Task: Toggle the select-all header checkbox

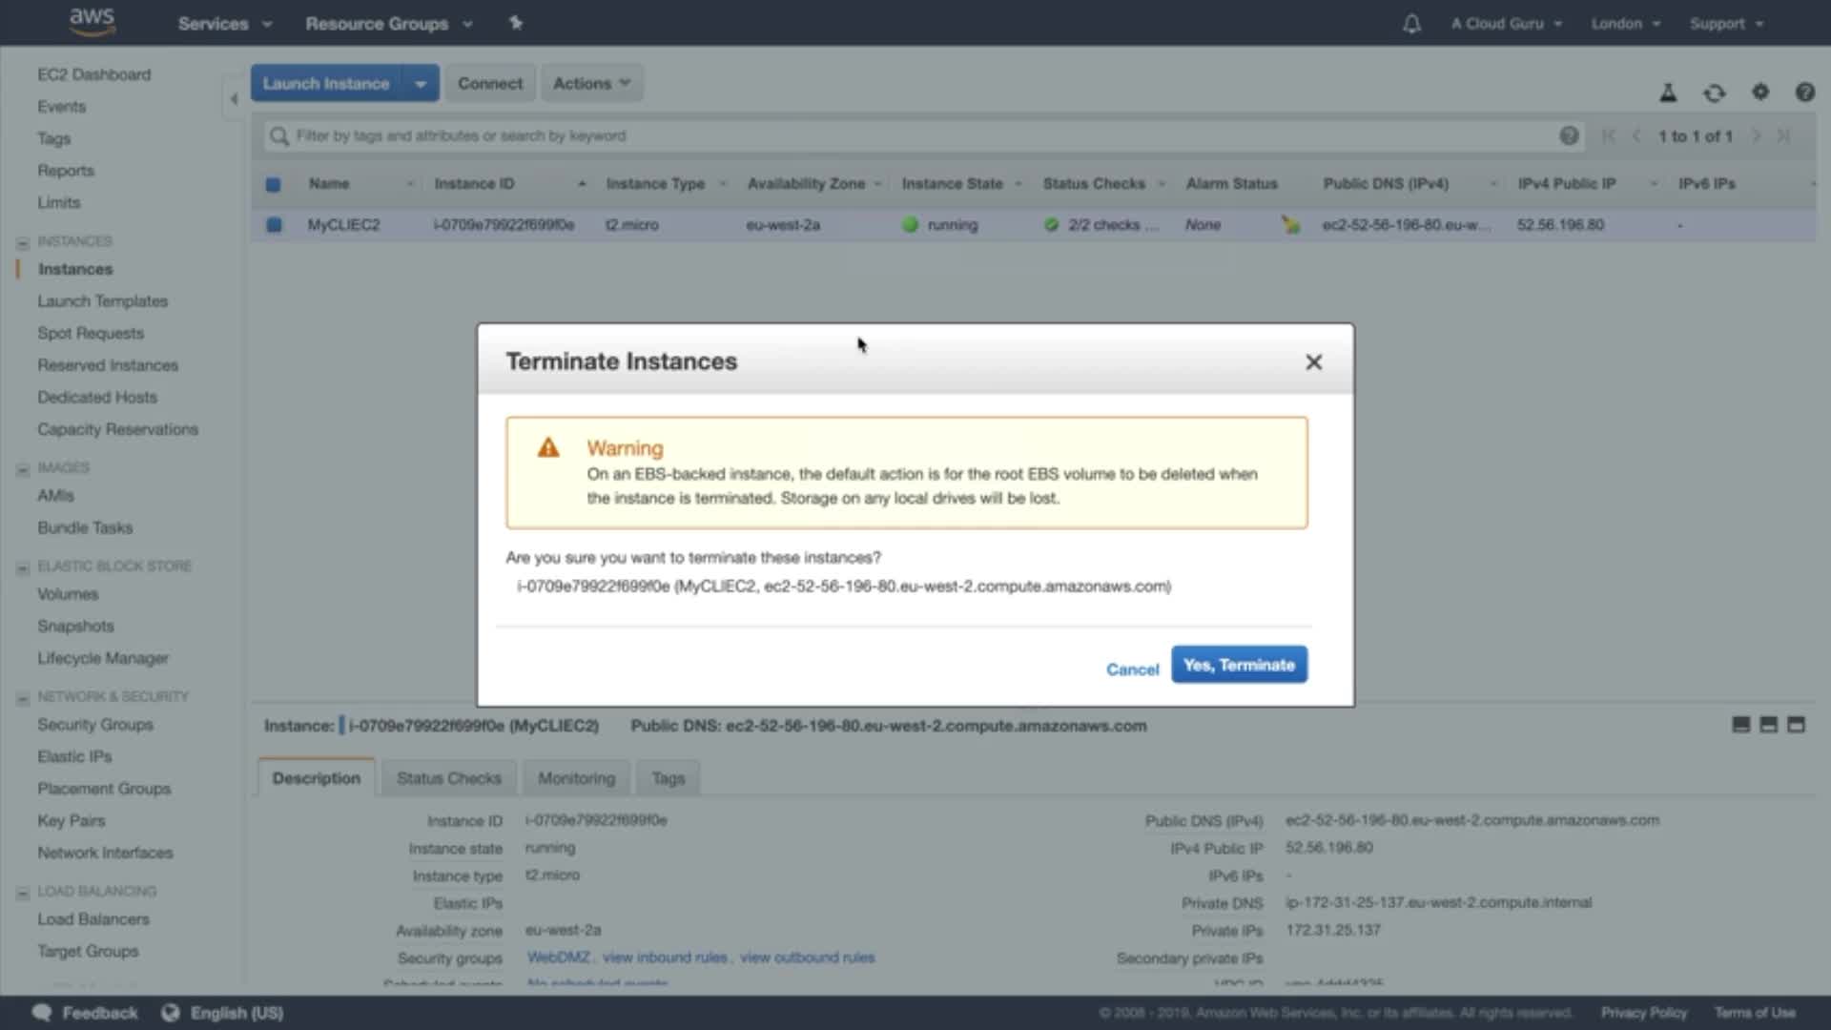Action: coord(273,184)
